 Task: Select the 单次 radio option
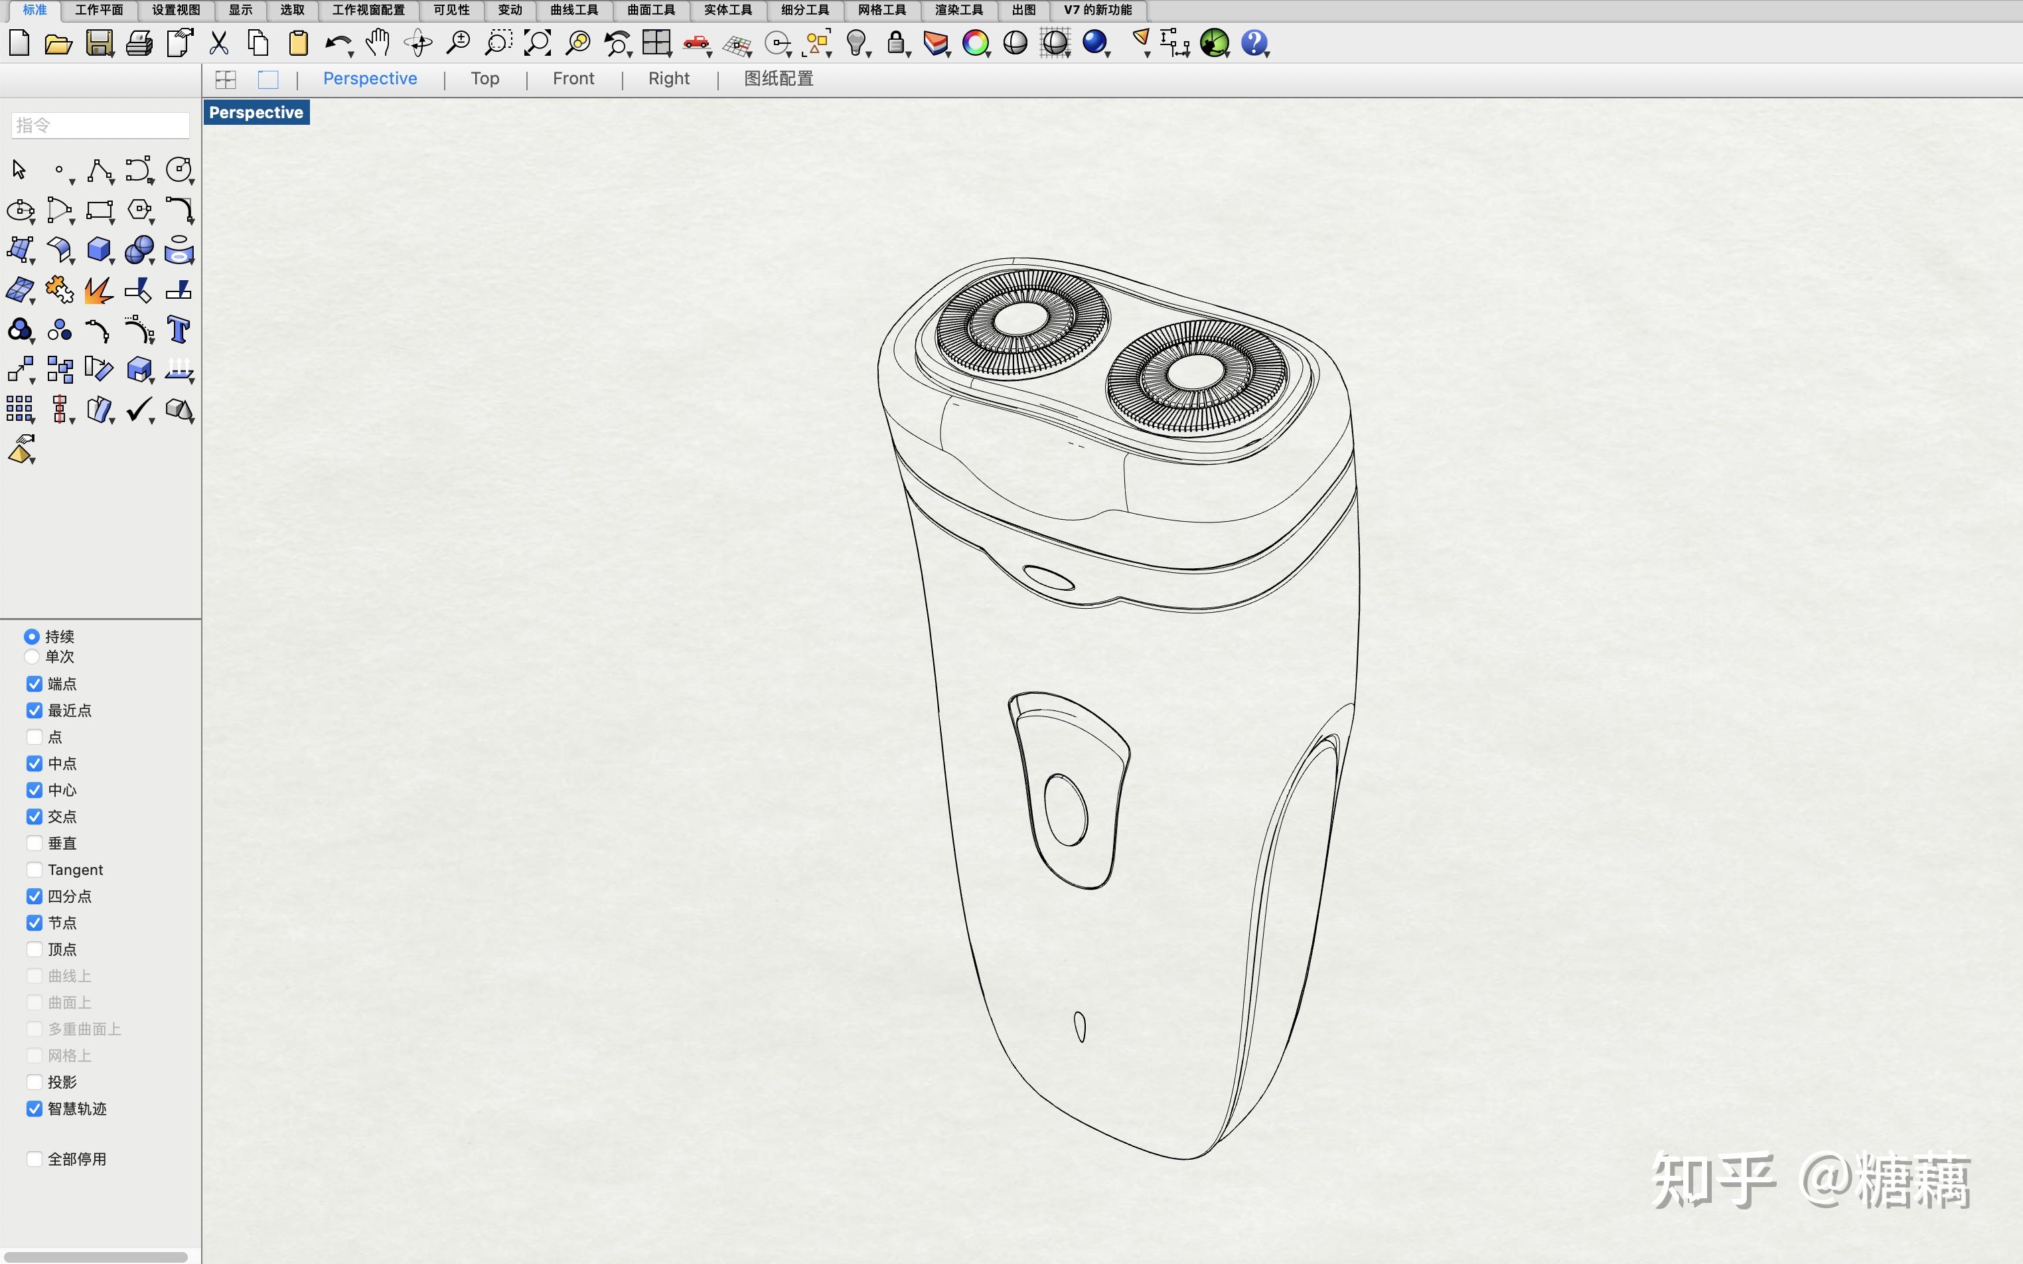[32, 657]
